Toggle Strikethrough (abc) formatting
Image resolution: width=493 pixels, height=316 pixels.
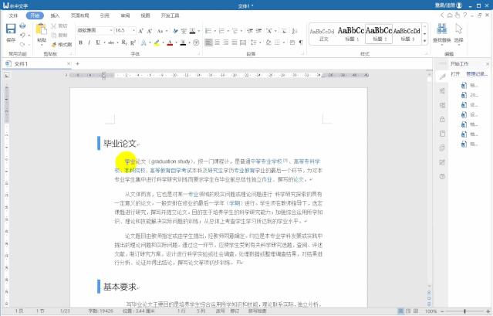click(111, 42)
